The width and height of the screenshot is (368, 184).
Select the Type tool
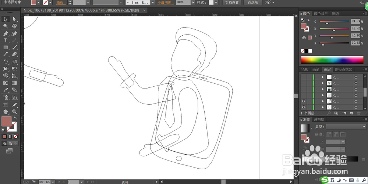click(6, 40)
